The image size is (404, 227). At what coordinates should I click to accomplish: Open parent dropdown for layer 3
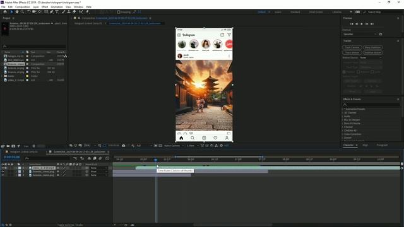click(98, 175)
